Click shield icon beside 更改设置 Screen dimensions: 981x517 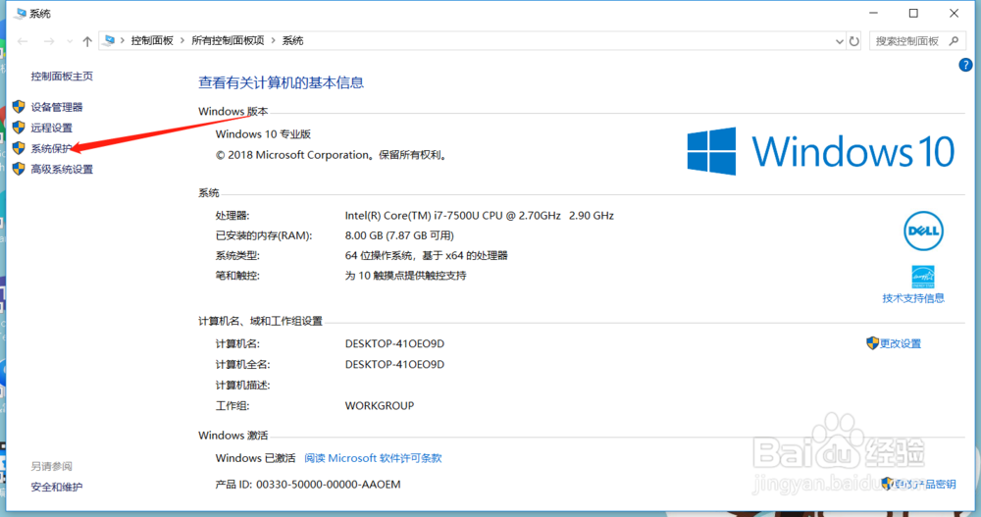[x=872, y=343]
